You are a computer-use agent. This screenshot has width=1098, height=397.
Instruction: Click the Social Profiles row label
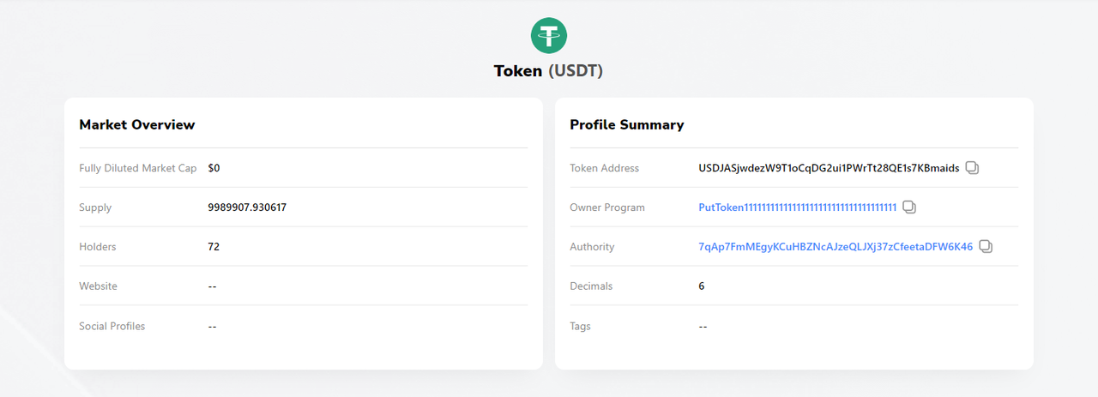pyautogui.click(x=112, y=326)
